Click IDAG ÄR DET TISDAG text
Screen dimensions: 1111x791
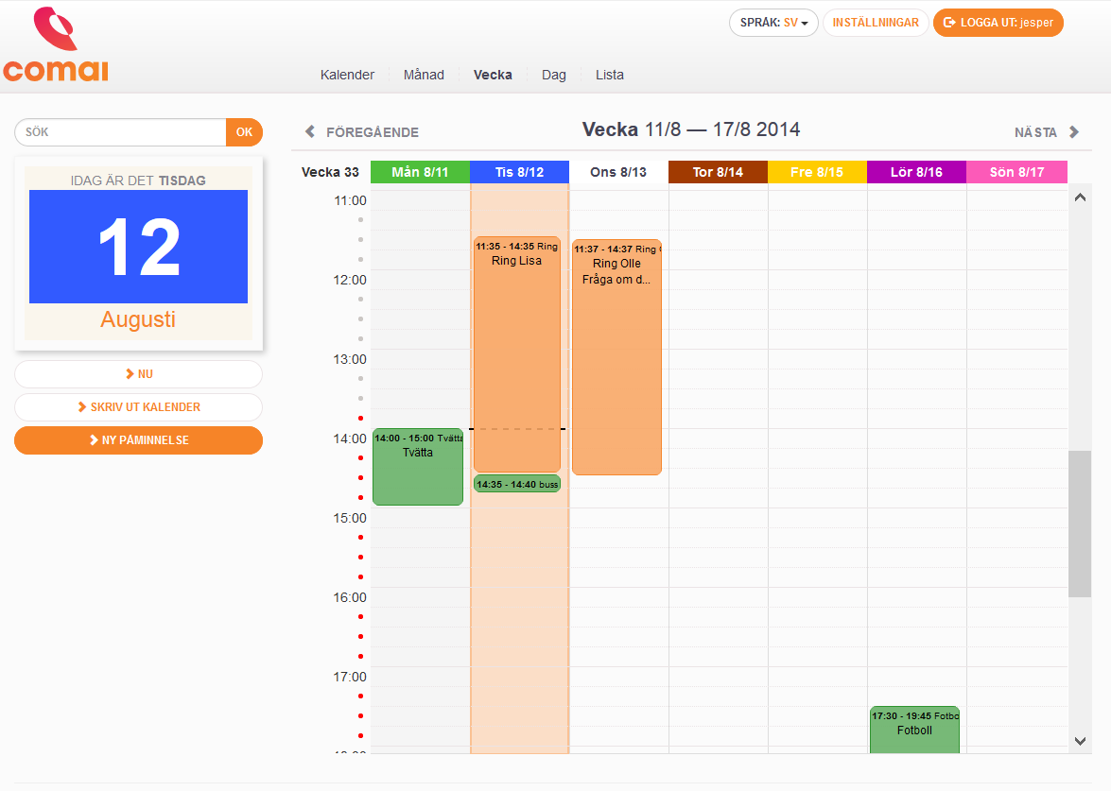click(138, 181)
